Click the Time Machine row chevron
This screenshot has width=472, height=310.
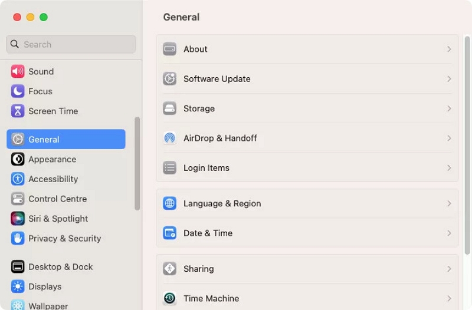click(x=449, y=298)
